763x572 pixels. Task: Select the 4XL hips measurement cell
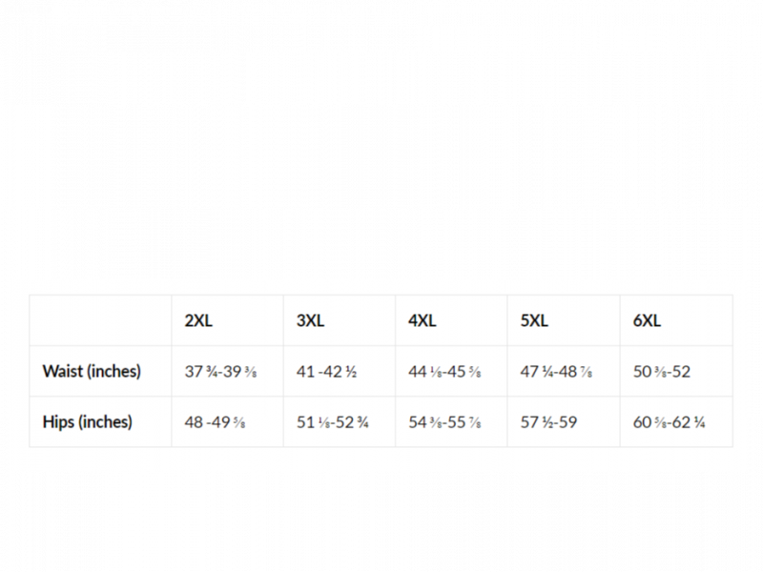click(445, 422)
